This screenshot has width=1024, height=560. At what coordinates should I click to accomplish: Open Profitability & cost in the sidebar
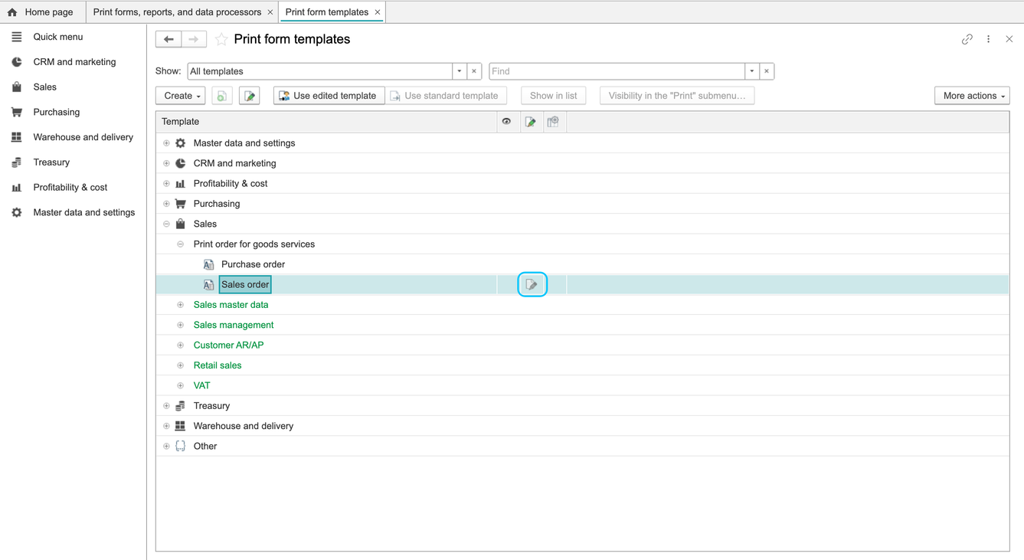70,188
